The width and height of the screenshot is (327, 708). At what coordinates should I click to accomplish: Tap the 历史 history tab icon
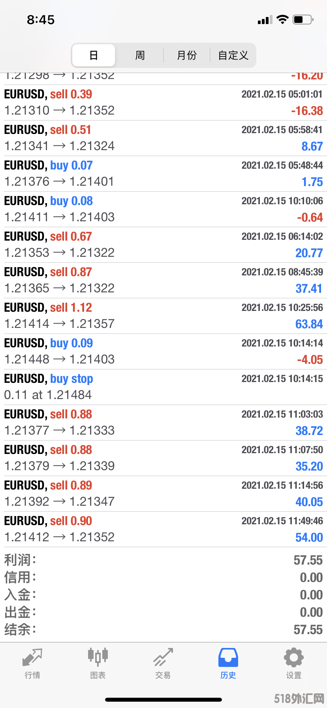tap(228, 658)
